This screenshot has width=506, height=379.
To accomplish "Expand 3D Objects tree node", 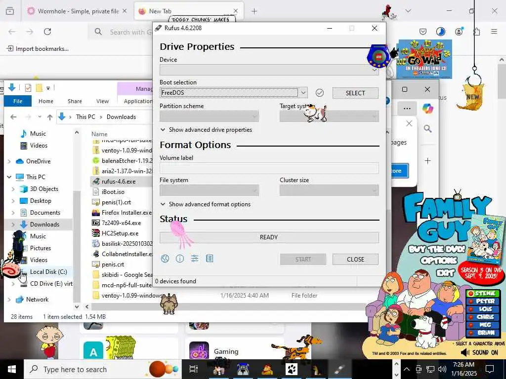I will 13,189.
